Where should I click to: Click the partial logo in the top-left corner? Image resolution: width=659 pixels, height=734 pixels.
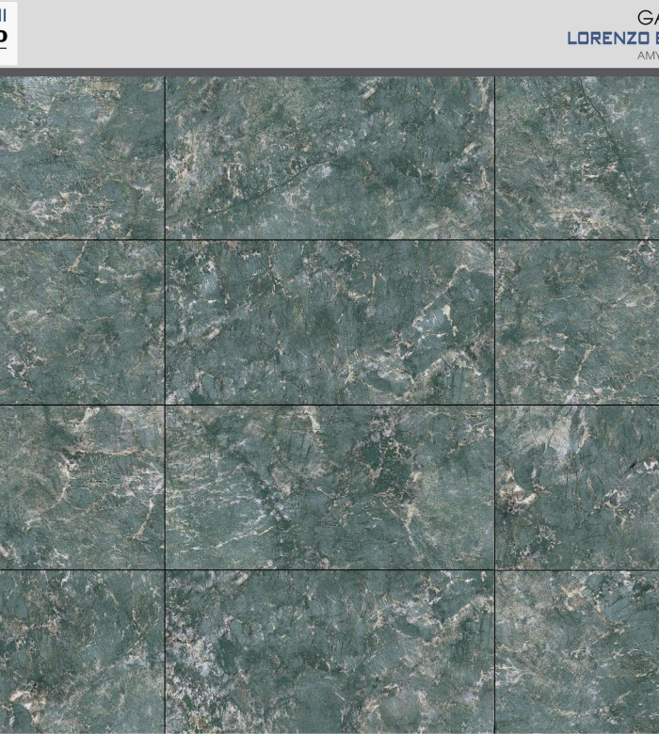click(8, 34)
